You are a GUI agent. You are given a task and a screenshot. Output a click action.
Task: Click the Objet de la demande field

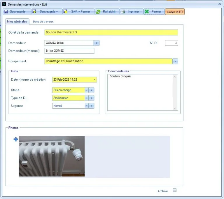coord(111,32)
